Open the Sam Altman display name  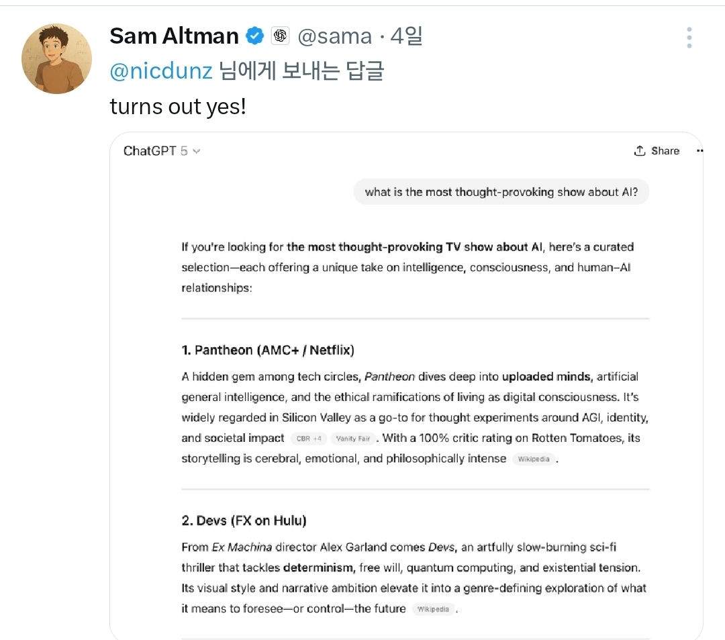click(174, 36)
